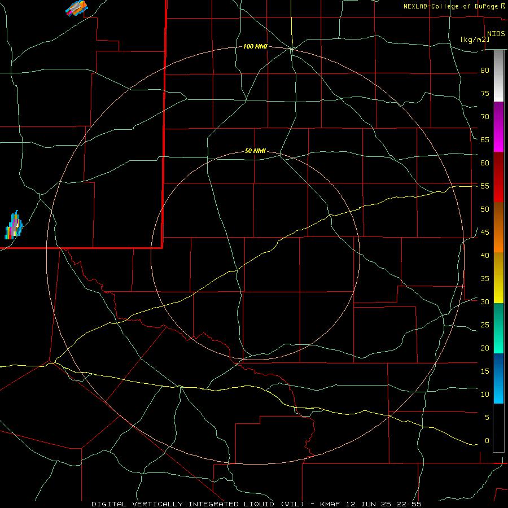Click the legend value 15
This screenshot has height=508, width=508.
click(485, 371)
